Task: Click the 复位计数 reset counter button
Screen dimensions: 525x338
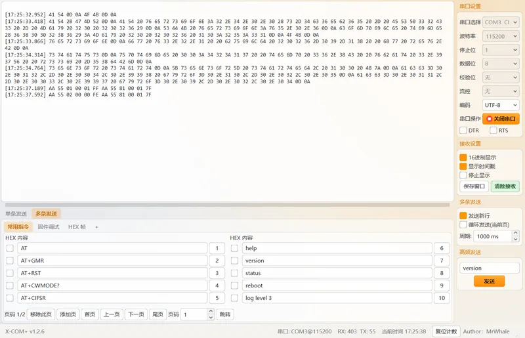Action: (446, 331)
